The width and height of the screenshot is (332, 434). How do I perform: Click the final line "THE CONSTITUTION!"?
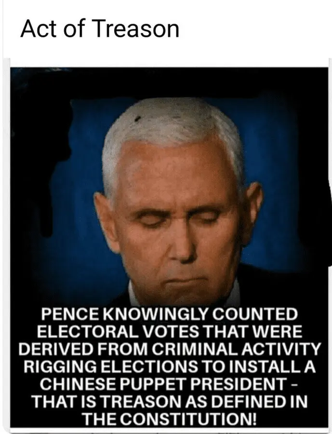coord(170,419)
